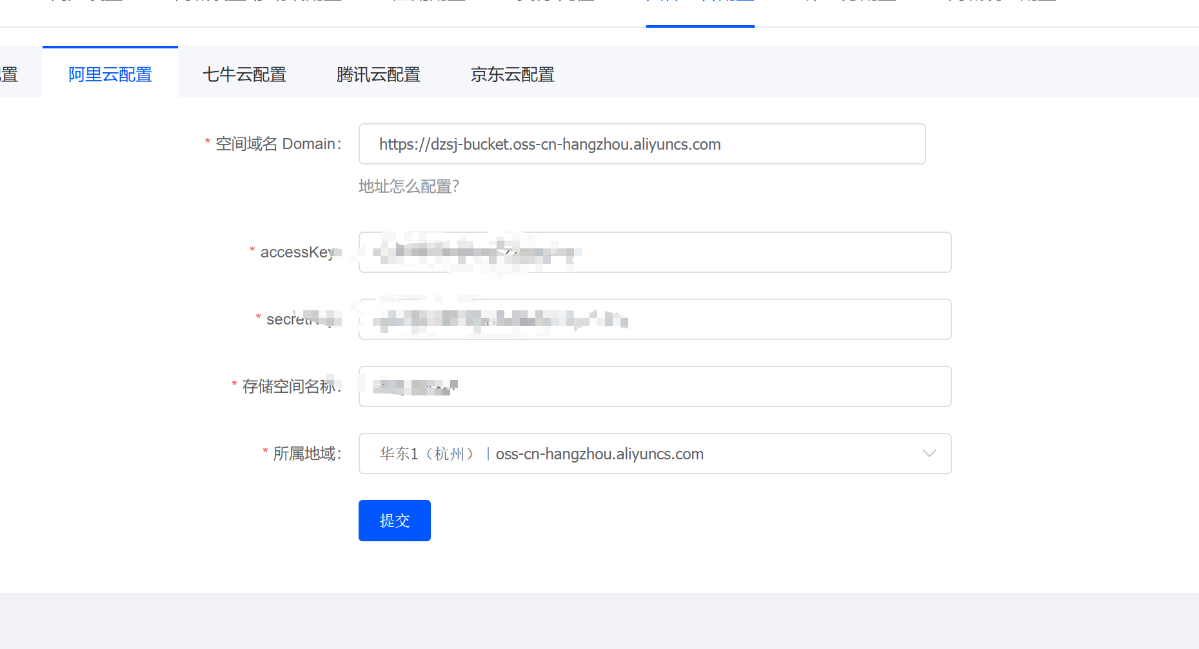Focus the accessKey input field

pyautogui.click(x=655, y=252)
